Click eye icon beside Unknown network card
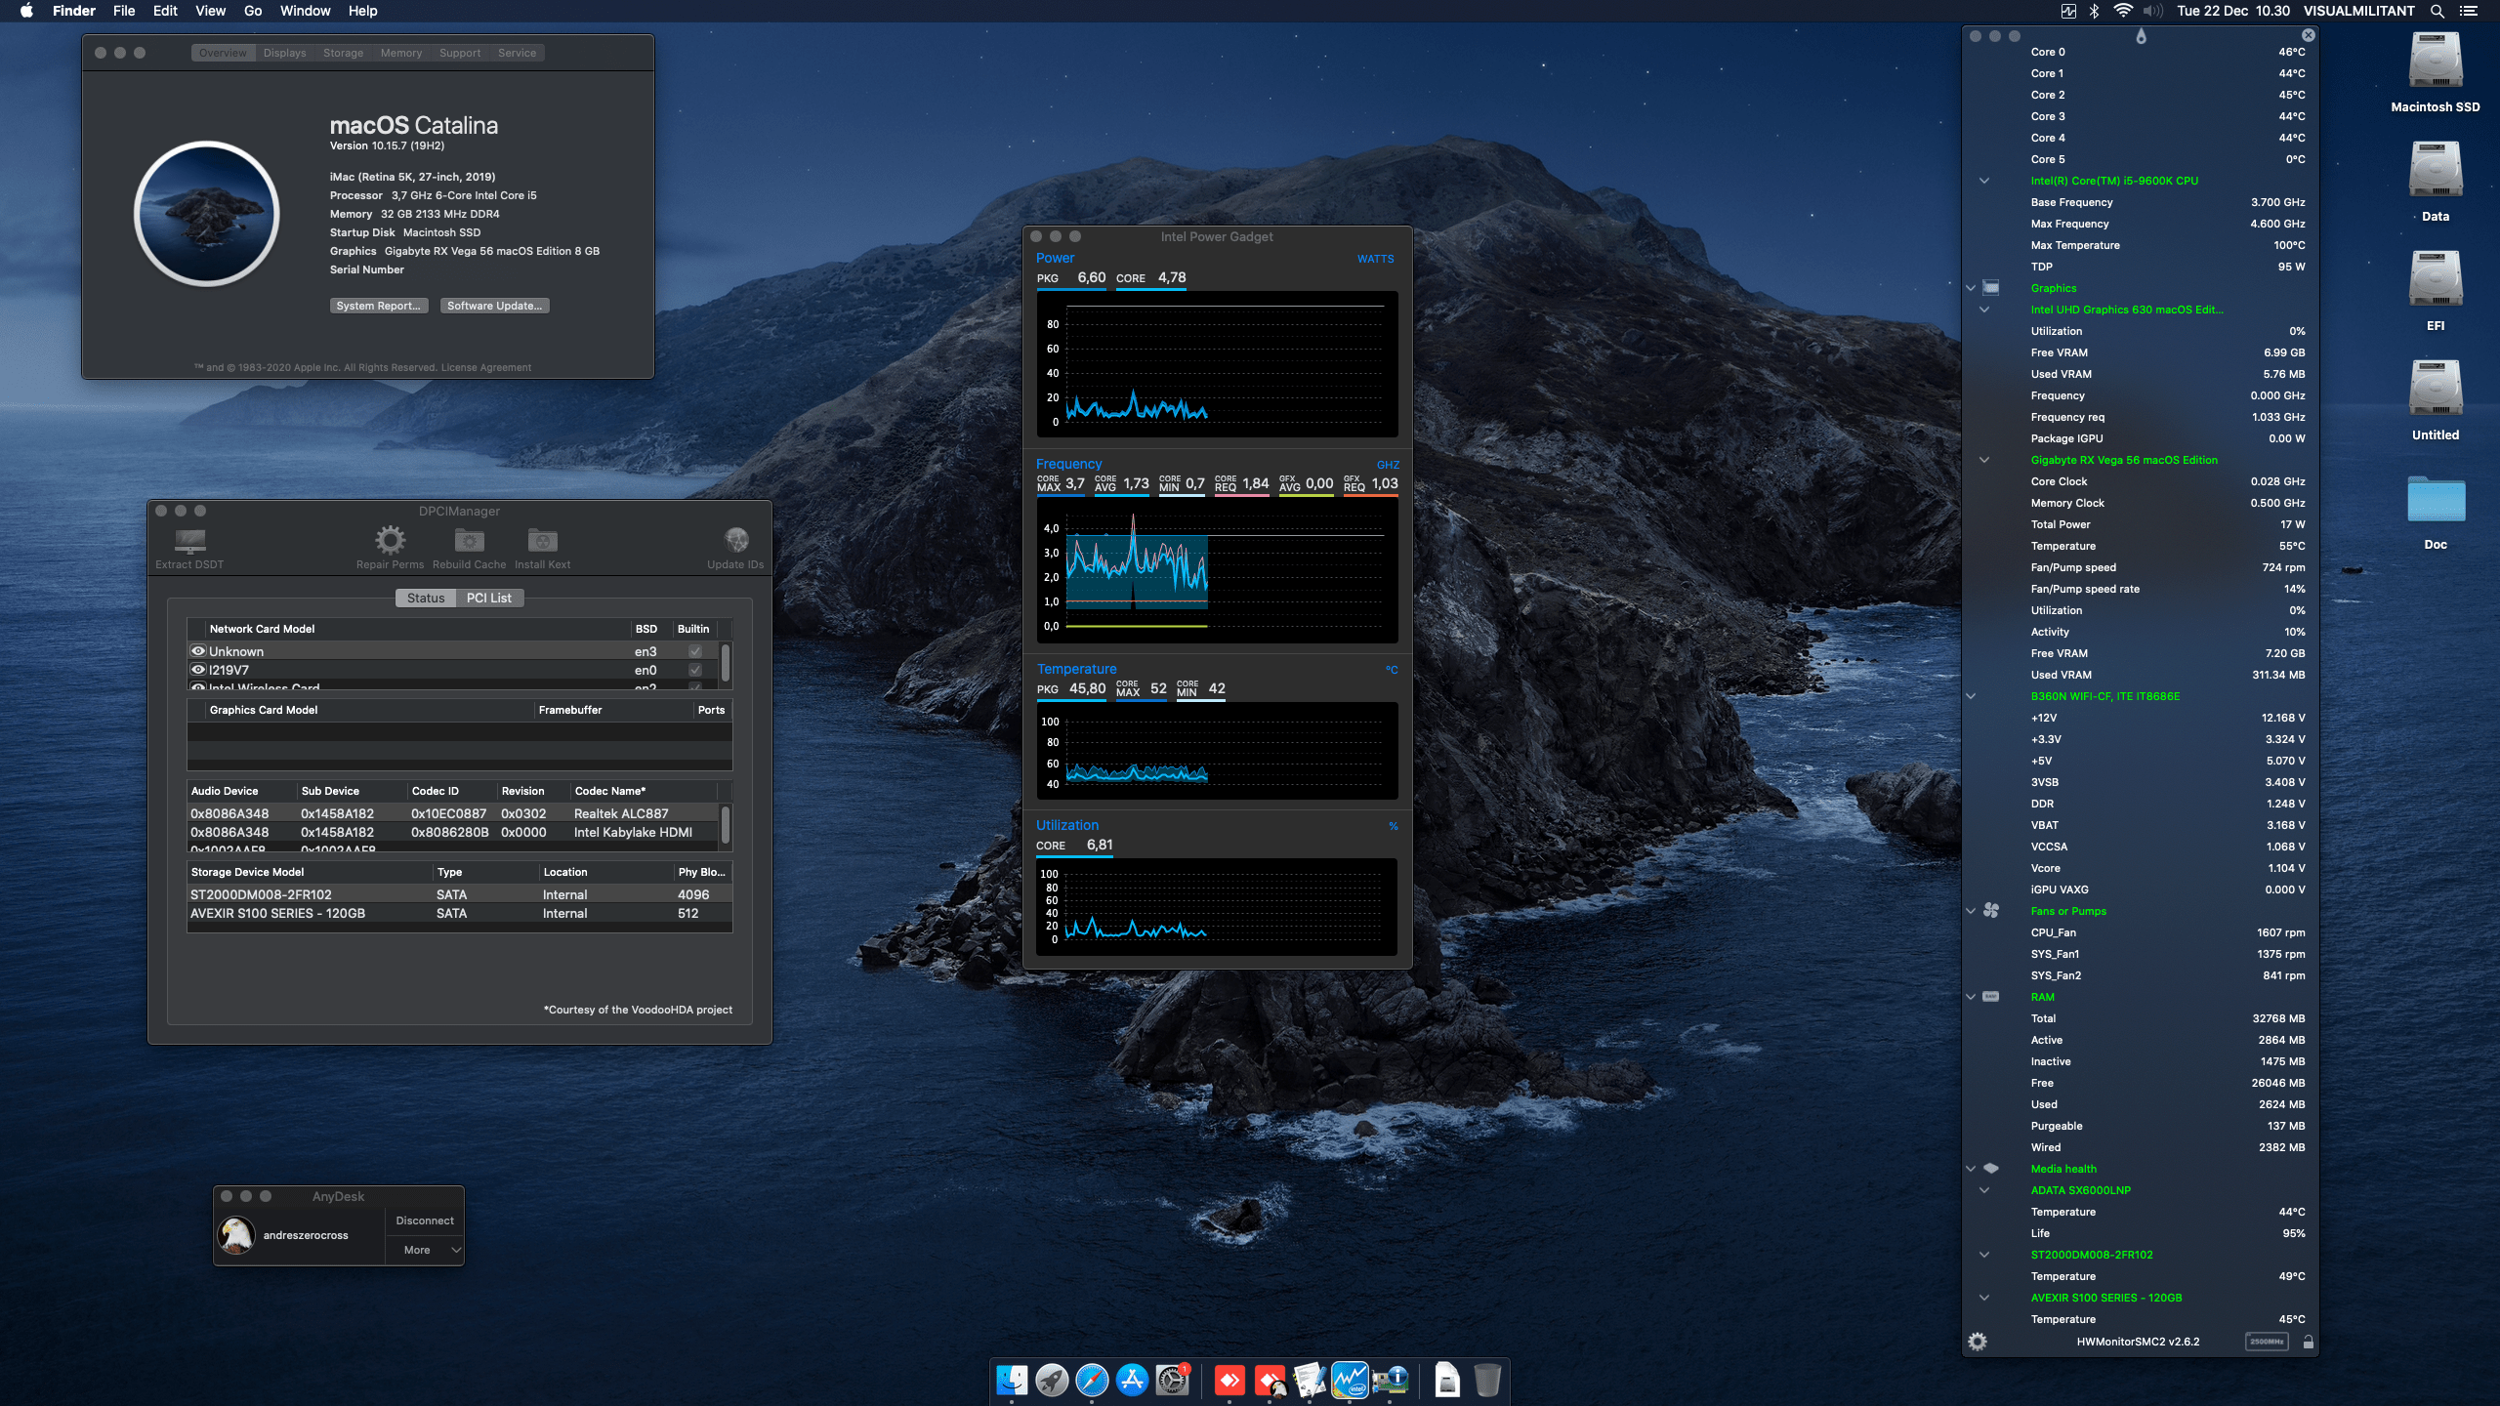The image size is (2500, 1406). coord(198,651)
